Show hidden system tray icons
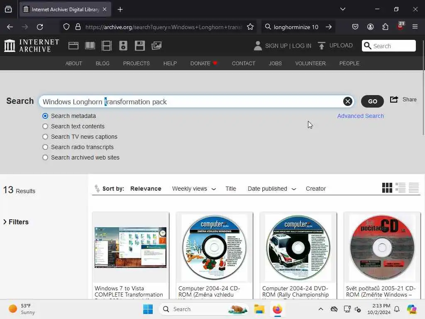 (321, 309)
